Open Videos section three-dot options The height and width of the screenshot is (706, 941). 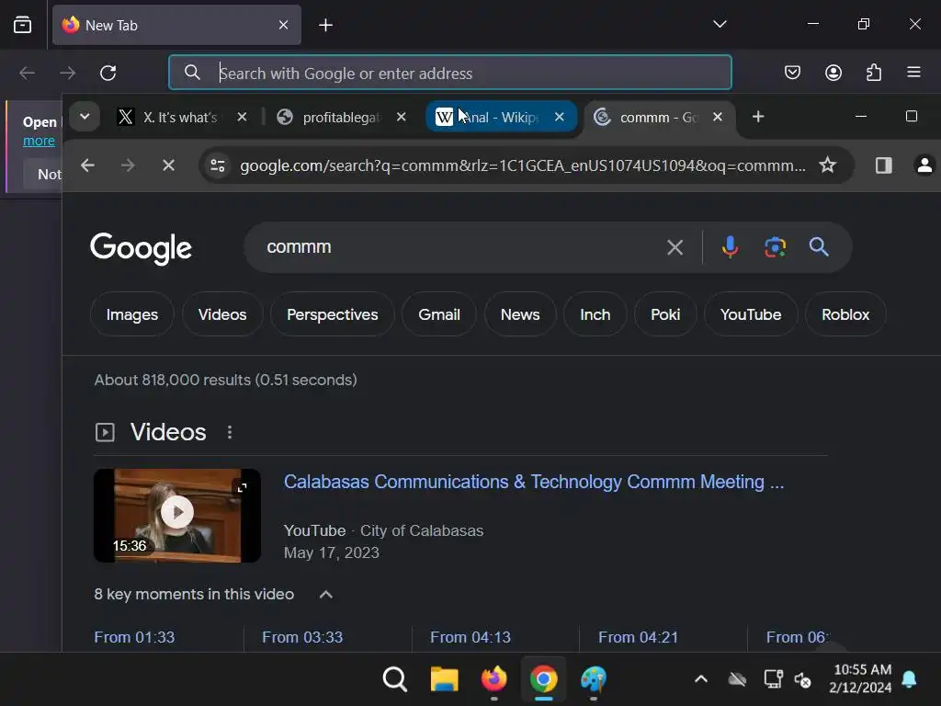tap(229, 432)
